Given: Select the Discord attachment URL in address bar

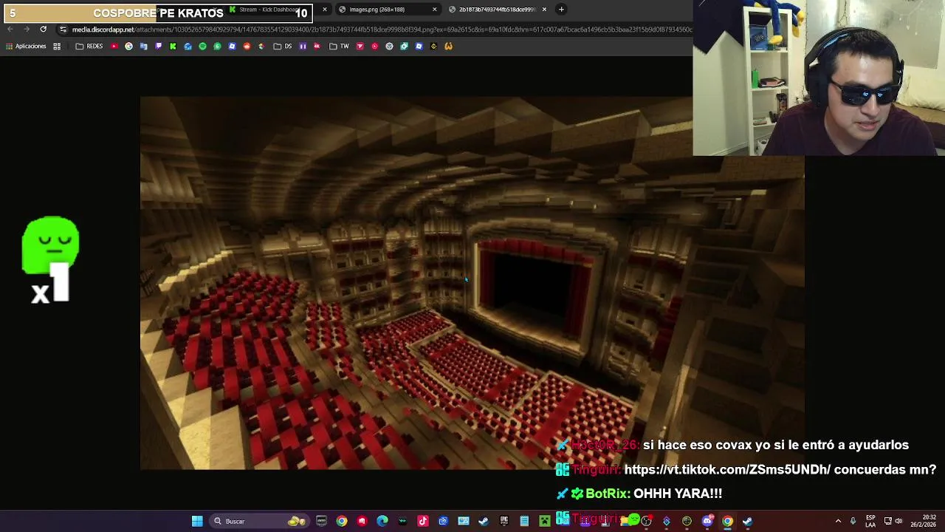Looking at the screenshot, I should pos(382,30).
